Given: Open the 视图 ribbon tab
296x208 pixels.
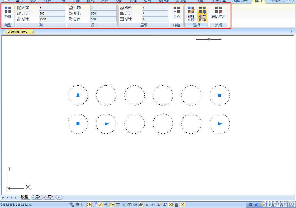Looking at the screenshot, I should [x=119, y=1].
